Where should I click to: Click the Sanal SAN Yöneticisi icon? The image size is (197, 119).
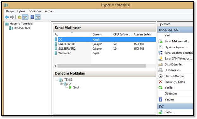pos(160,58)
